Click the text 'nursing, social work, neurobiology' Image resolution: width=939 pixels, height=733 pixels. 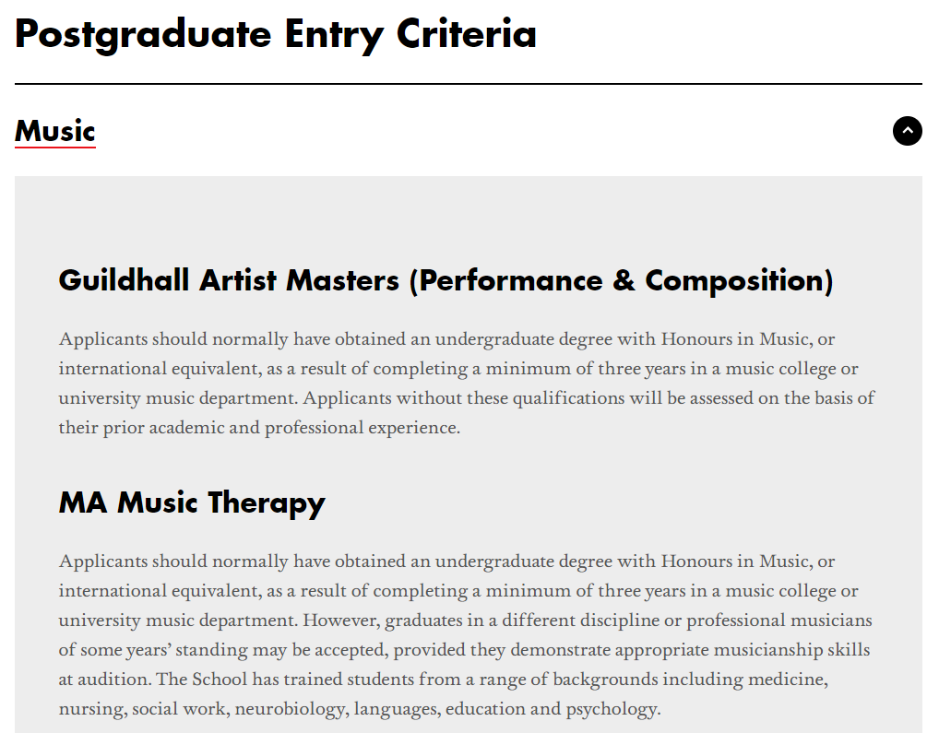(x=202, y=709)
